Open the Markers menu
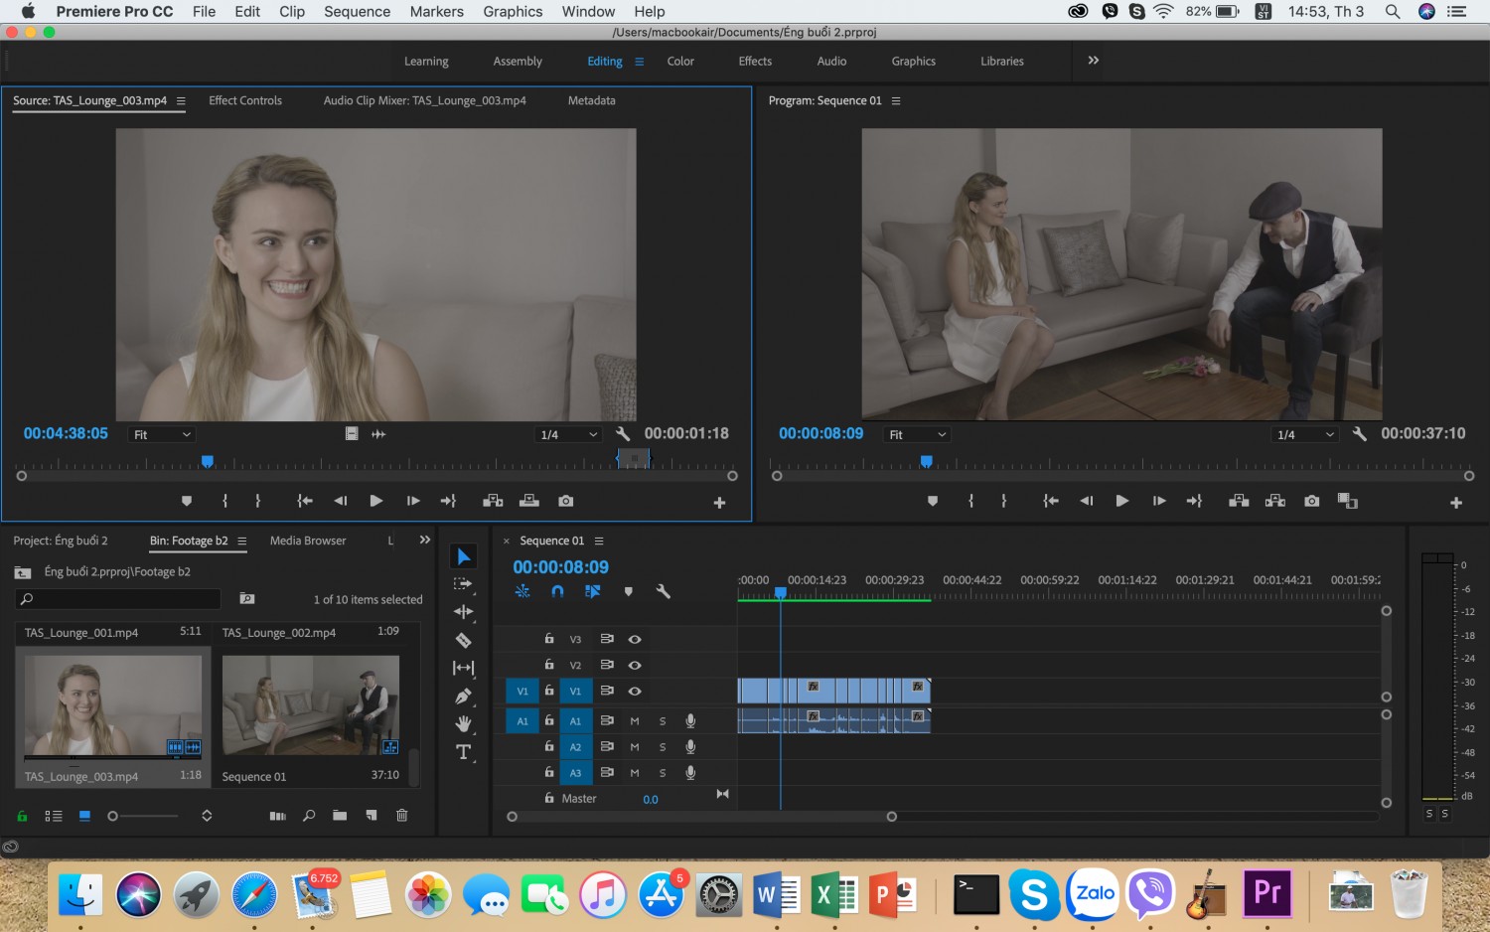The width and height of the screenshot is (1490, 932). [x=436, y=11]
